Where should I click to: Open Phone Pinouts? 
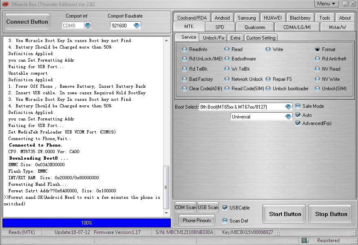coord(197,220)
